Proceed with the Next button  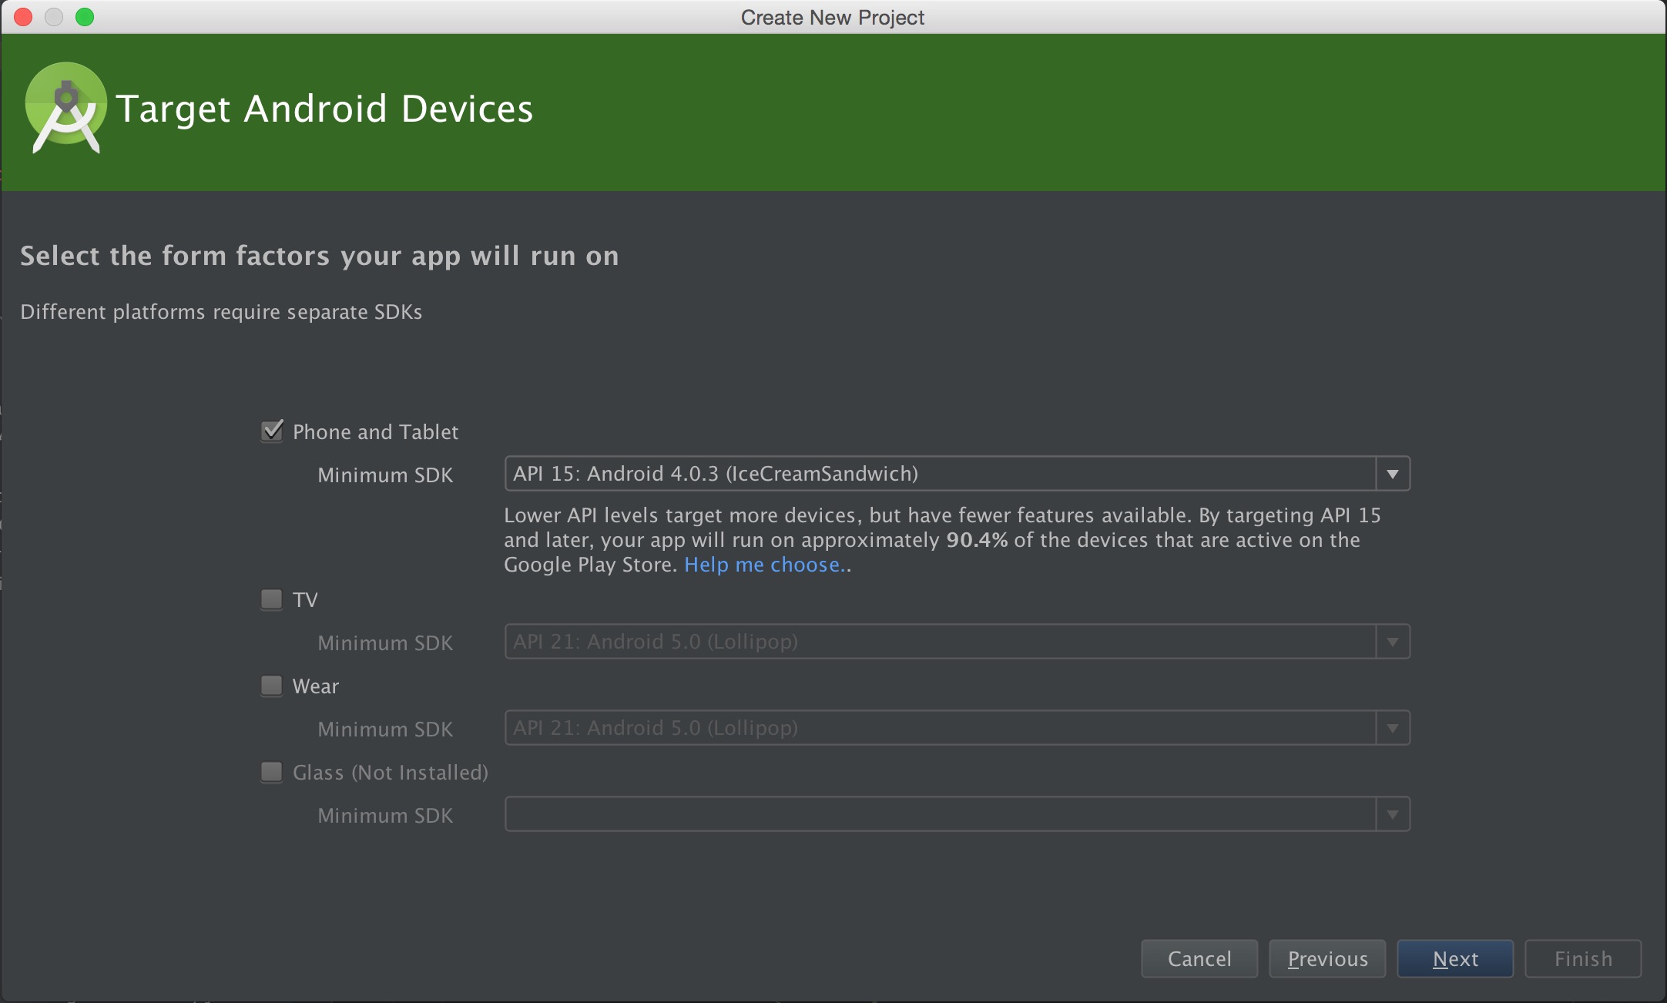point(1455,958)
